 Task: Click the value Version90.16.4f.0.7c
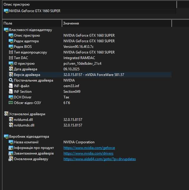[79, 47]
